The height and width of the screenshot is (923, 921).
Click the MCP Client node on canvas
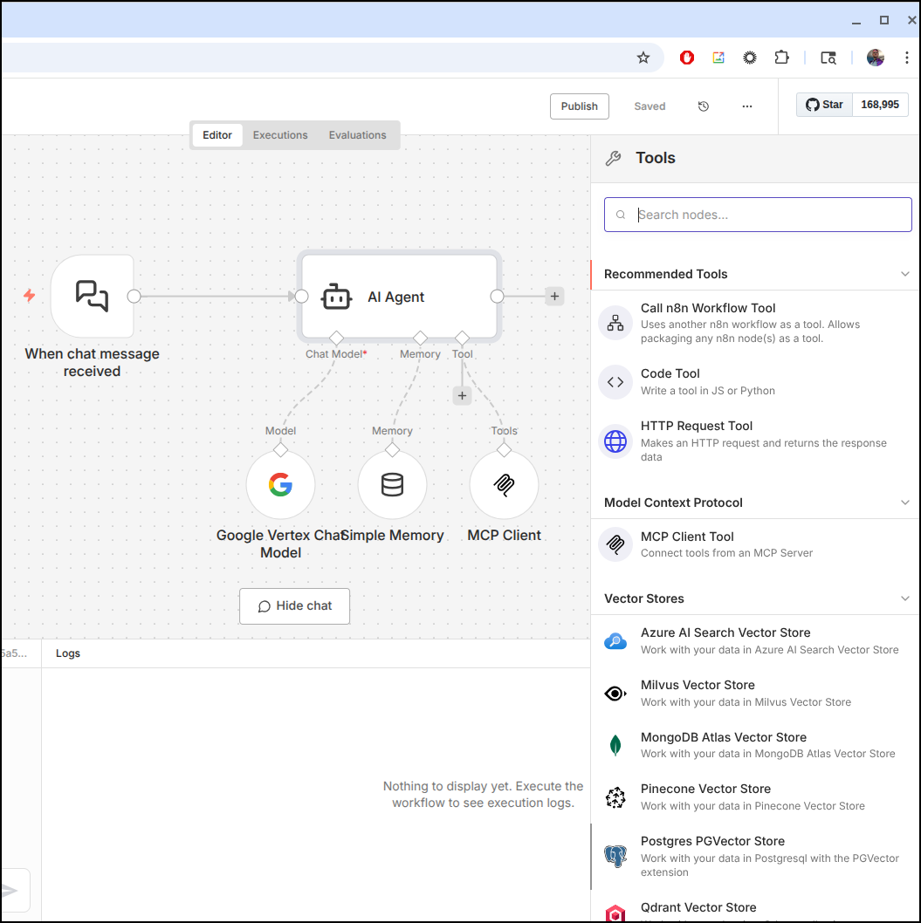[504, 485]
